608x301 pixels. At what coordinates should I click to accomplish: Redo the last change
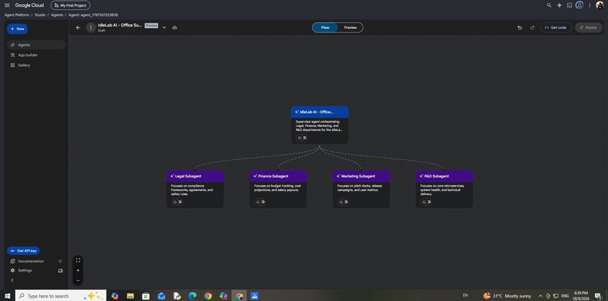533,28
